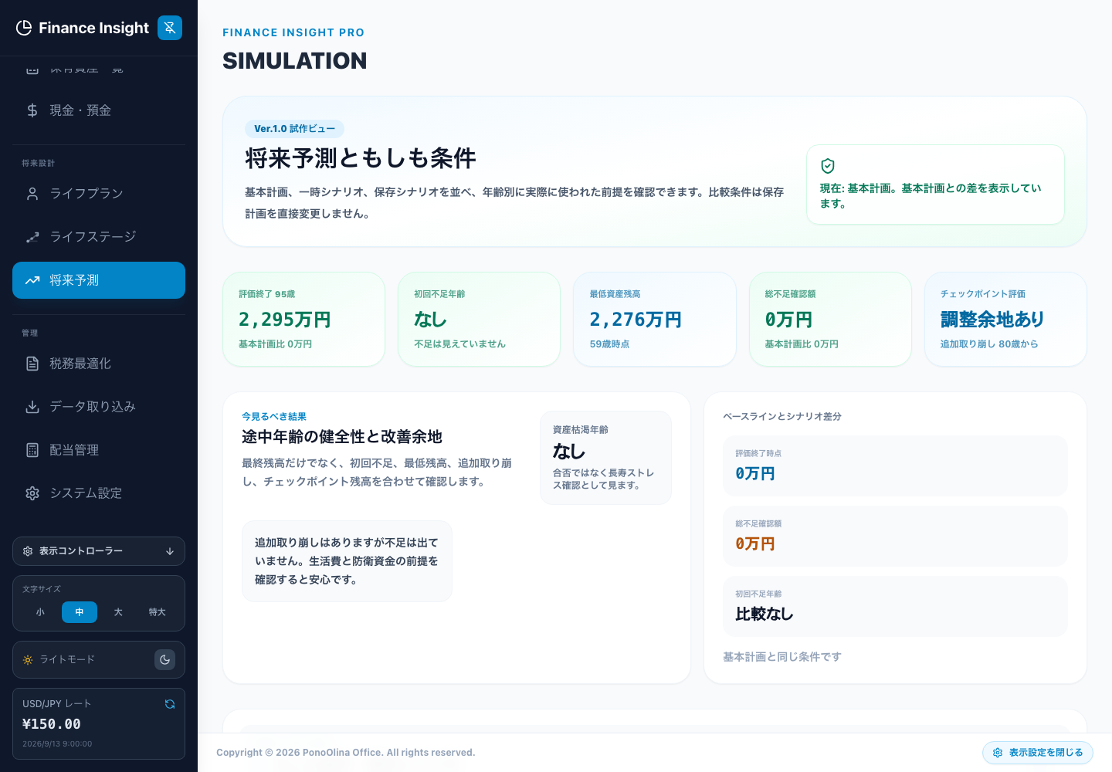The height and width of the screenshot is (772, 1112).
Task: Toggle the sidebar pin icon button
Action: point(170,28)
